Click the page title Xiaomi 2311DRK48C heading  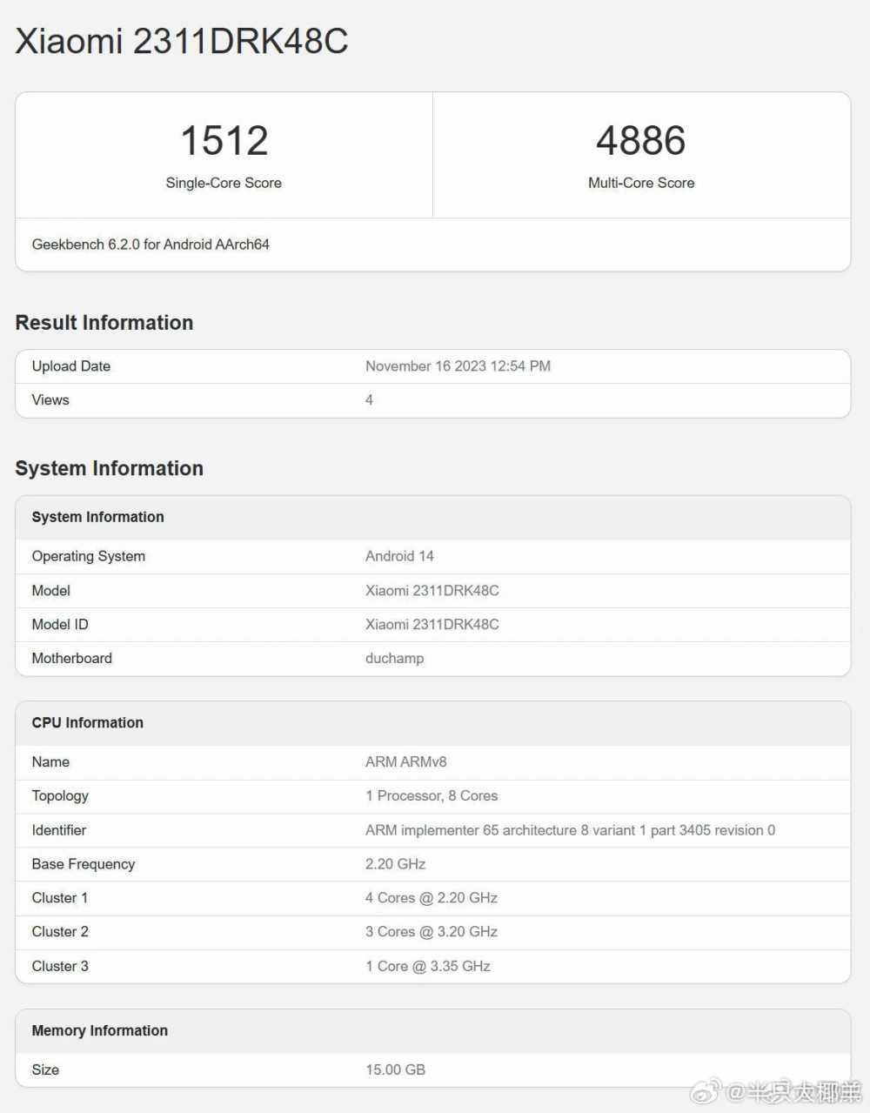coord(182,41)
